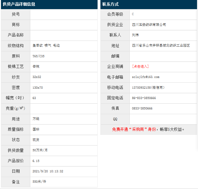Click the remark value 550米/件

[x=39, y=182]
